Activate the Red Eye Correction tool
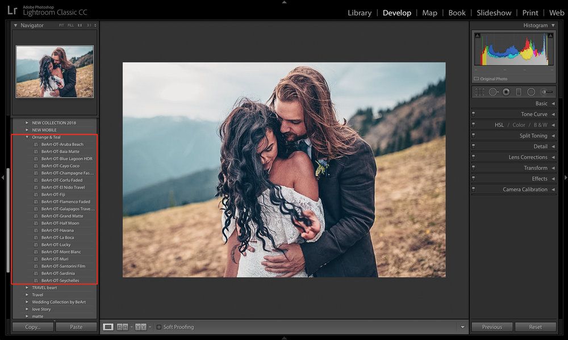 pos(506,92)
